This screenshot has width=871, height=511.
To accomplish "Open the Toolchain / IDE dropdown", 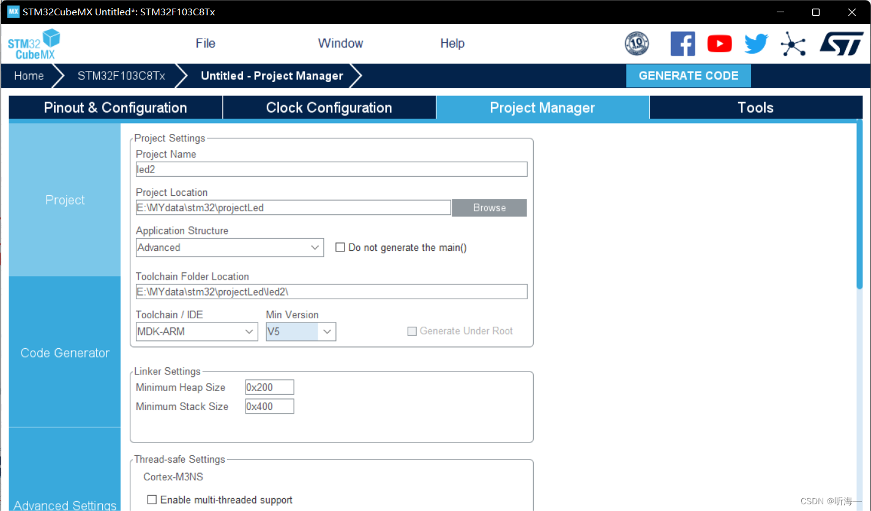I will pos(196,331).
